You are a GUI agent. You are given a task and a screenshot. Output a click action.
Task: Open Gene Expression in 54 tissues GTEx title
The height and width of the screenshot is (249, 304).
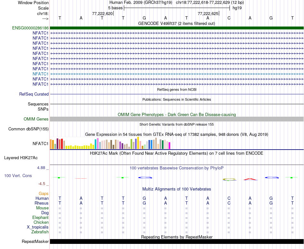coord(177,134)
